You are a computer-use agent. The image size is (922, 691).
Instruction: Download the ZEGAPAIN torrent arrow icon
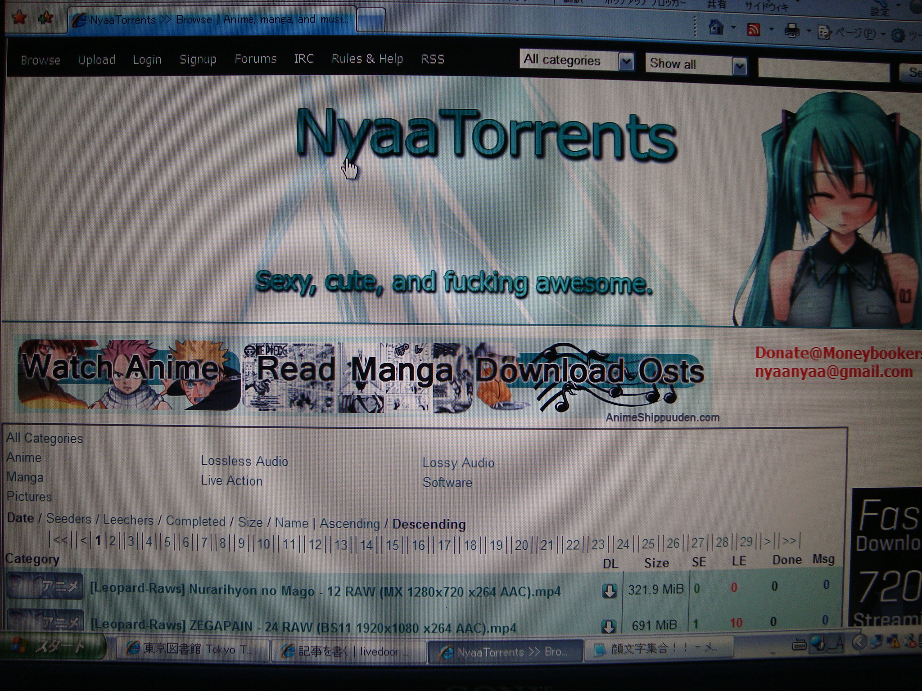click(608, 626)
